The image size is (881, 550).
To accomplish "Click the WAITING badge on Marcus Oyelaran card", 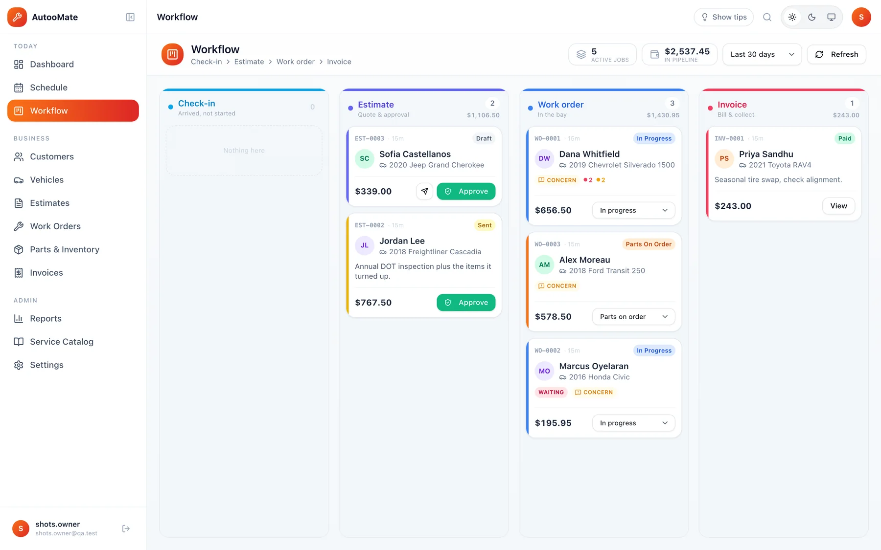I will (x=551, y=392).
